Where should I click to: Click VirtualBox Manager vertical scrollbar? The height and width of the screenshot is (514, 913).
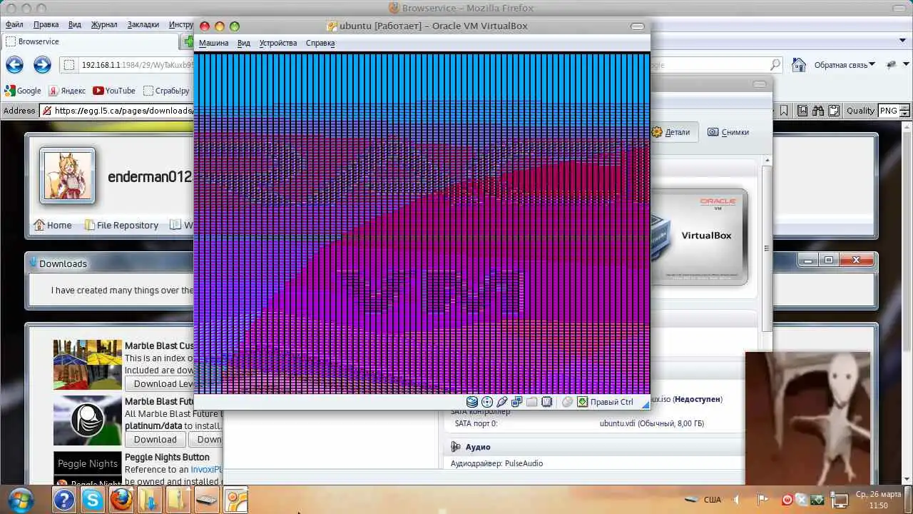pyautogui.click(x=767, y=248)
